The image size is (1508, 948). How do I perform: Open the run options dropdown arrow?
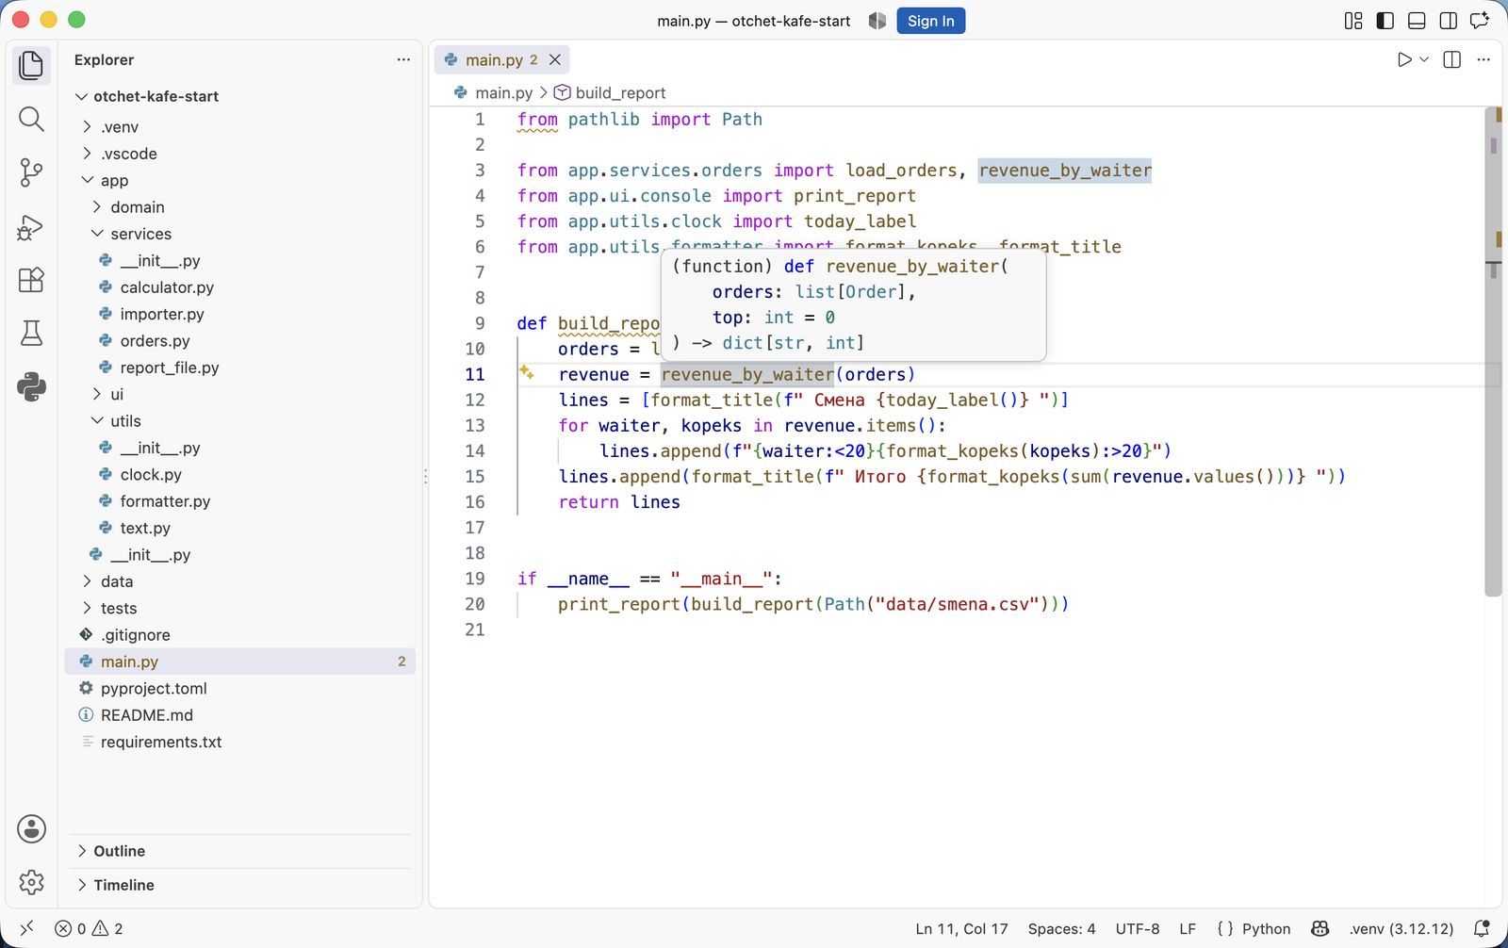[x=1424, y=59]
